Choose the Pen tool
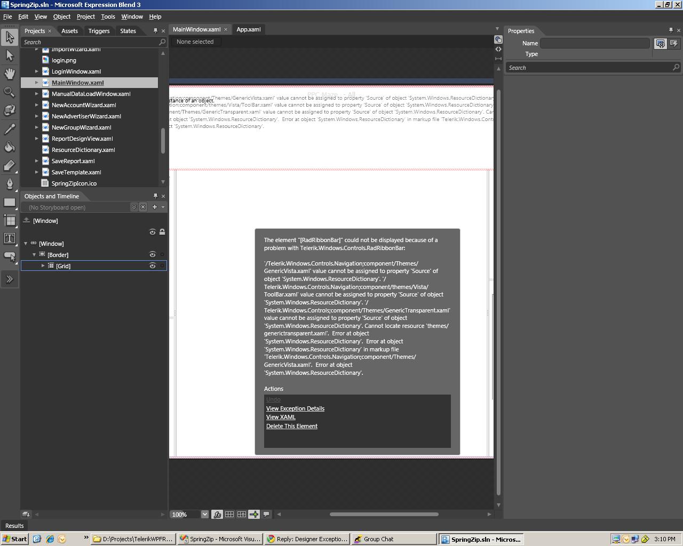The height and width of the screenshot is (546, 683). (x=10, y=184)
